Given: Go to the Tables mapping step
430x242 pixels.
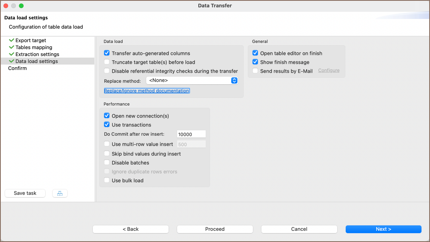Looking at the screenshot, I should pos(34,47).
